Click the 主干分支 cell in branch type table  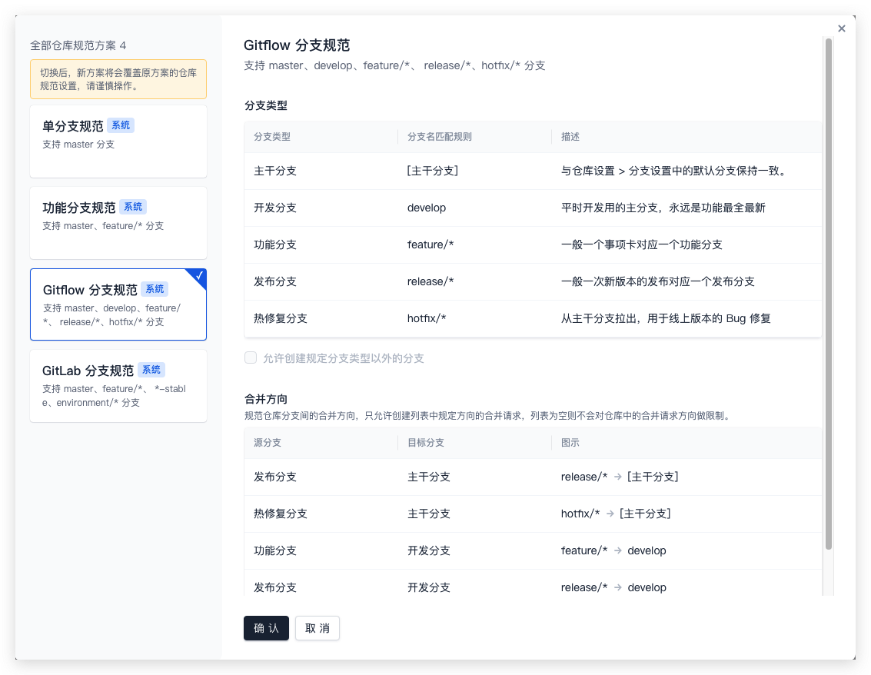[275, 171]
